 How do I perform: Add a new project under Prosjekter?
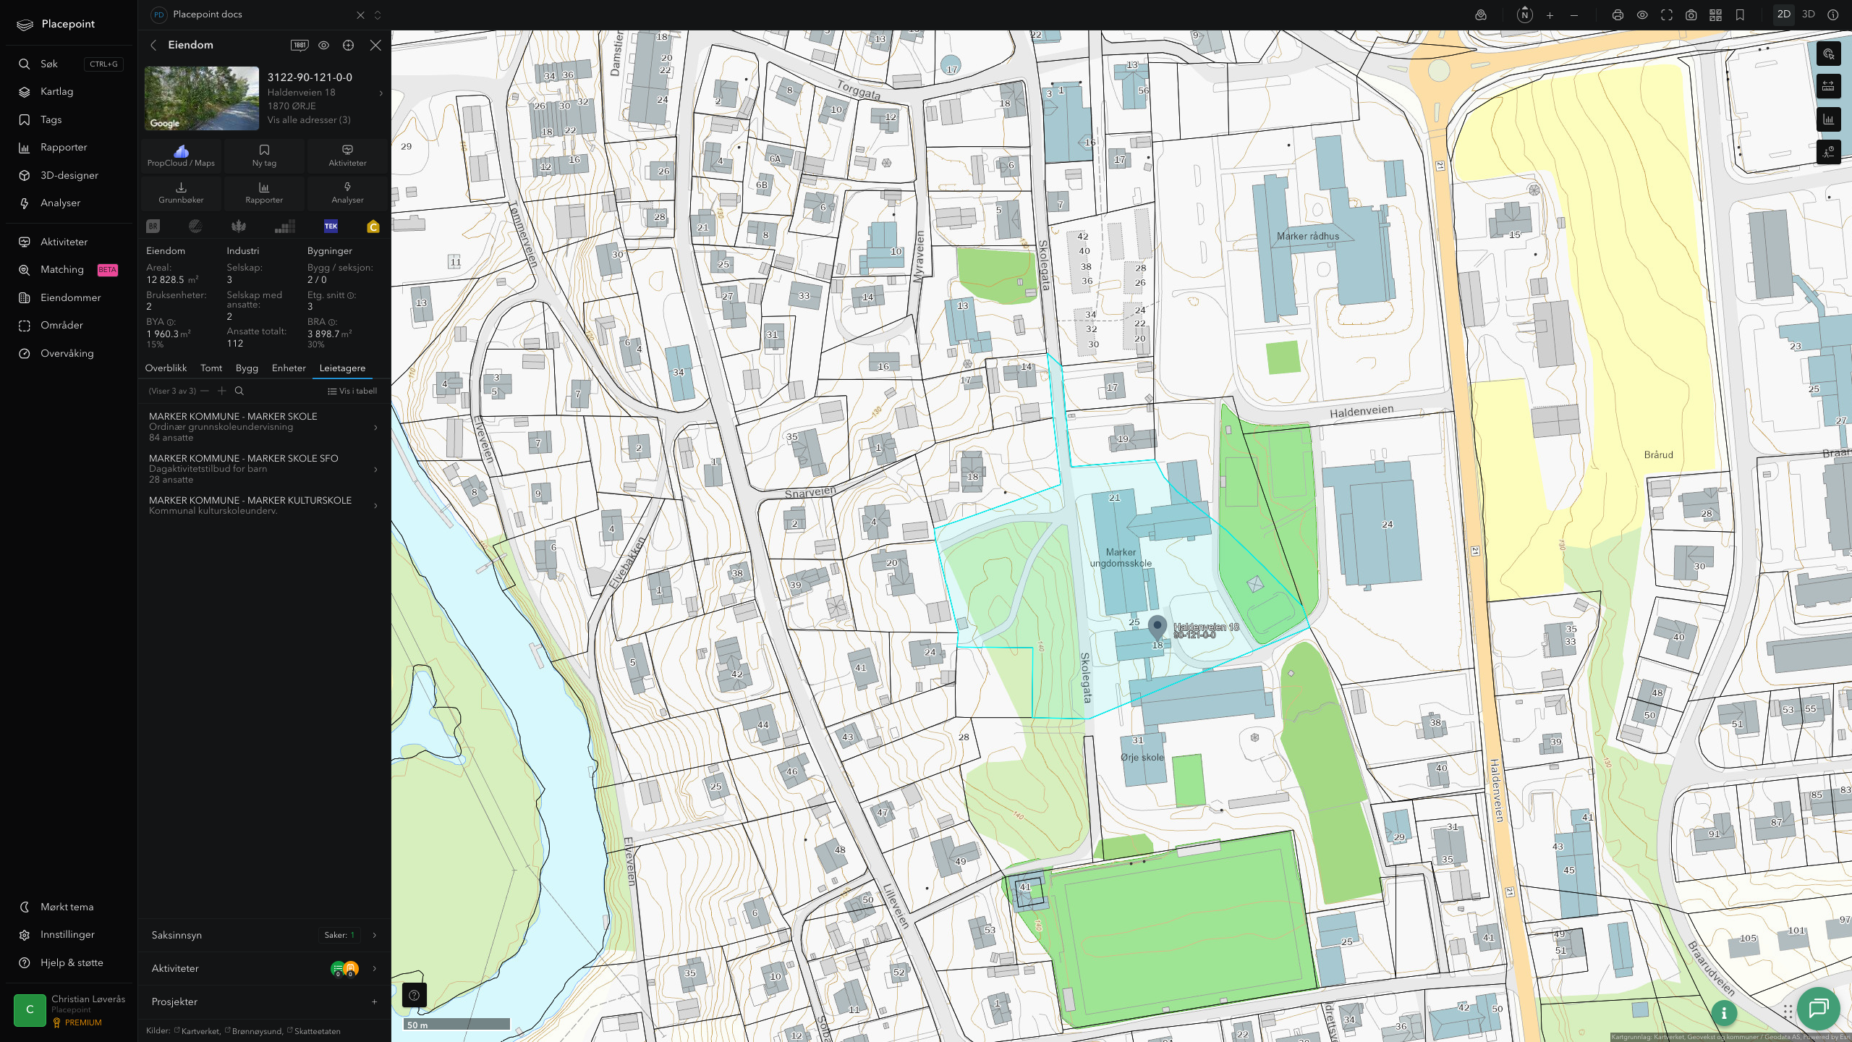(x=374, y=1002)
